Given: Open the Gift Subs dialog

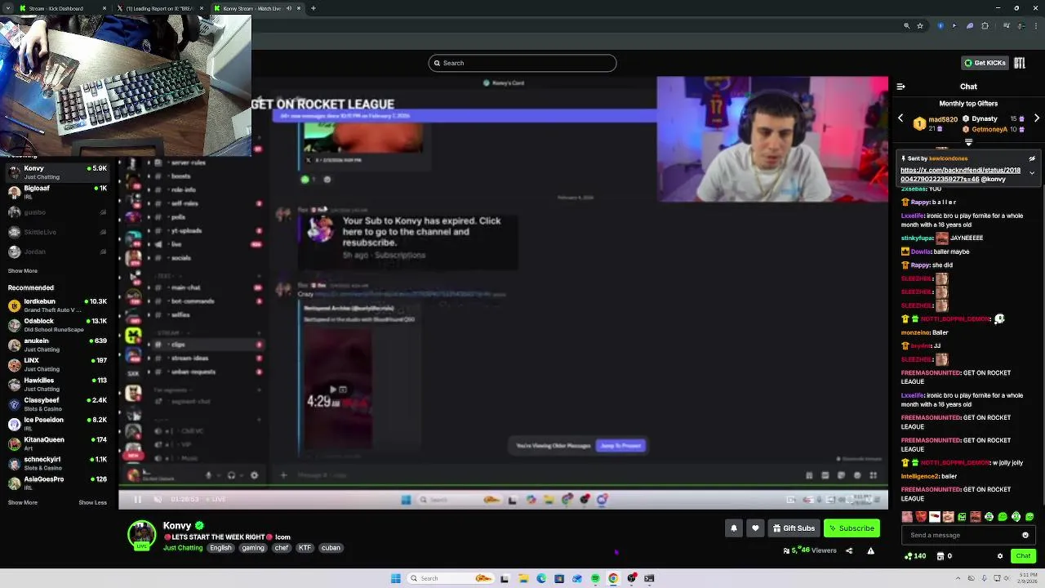Looking at the screenshot, I should [794, 528].
